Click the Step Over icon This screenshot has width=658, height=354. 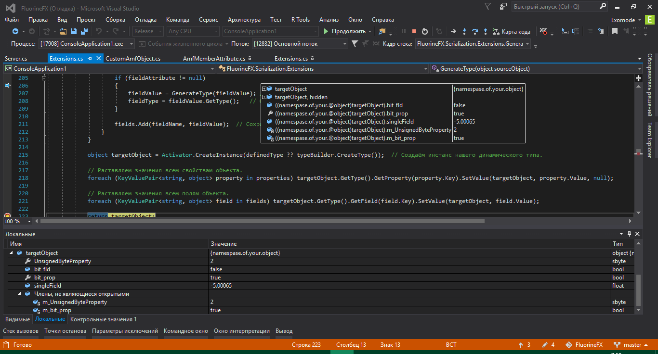pyautogui.click(x=475, y=31)
